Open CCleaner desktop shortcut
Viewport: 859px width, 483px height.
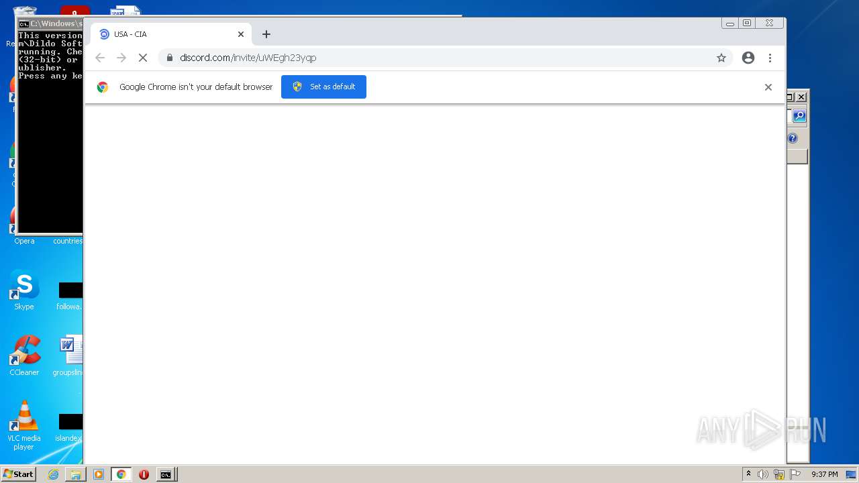[24, 356]
